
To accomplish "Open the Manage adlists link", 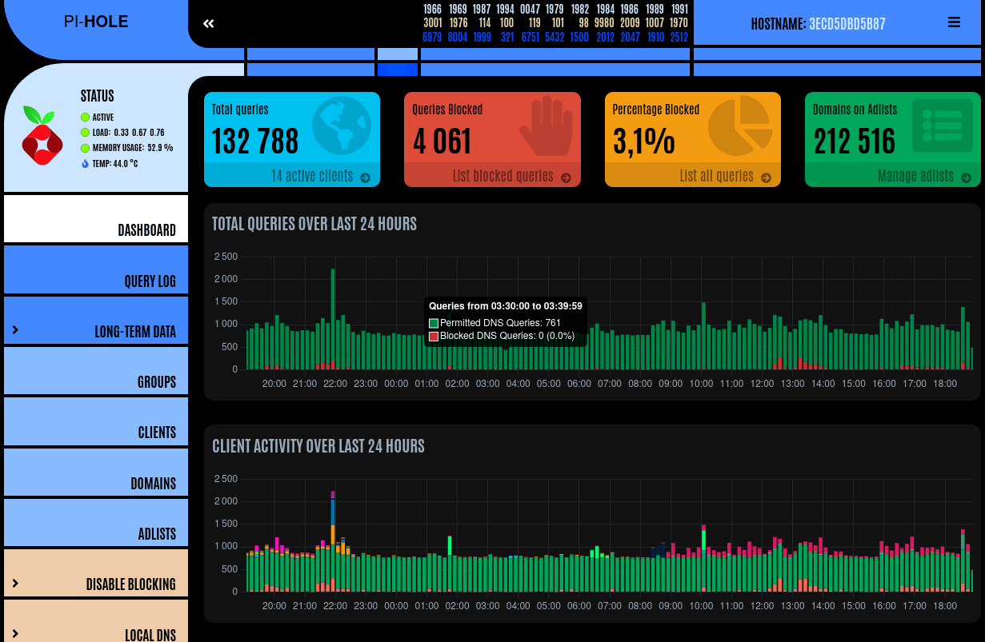I will pyautogui.click(x=915, y=176).
